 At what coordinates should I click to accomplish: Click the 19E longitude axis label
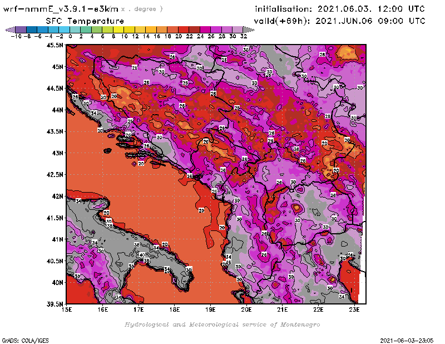[x=210, y=309]
